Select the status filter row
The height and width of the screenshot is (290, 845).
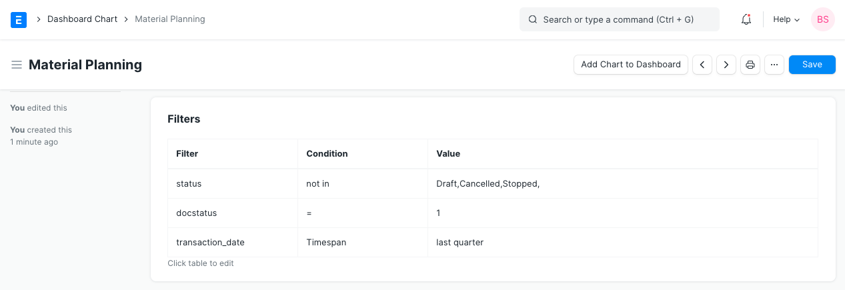point(189,183)
